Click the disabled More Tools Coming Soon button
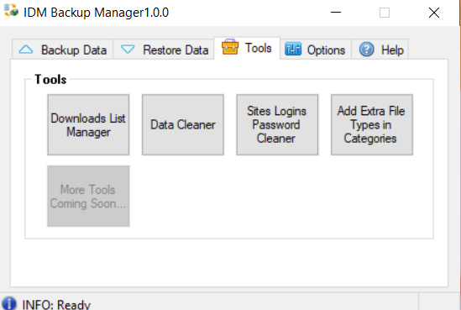 click(x=88, y=197)
